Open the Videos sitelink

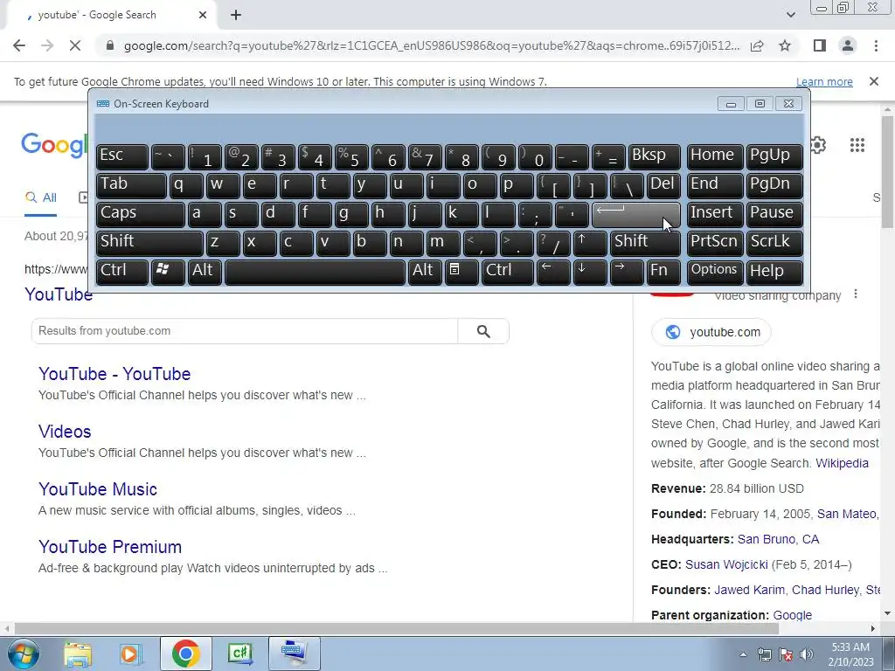pos(65,432)
